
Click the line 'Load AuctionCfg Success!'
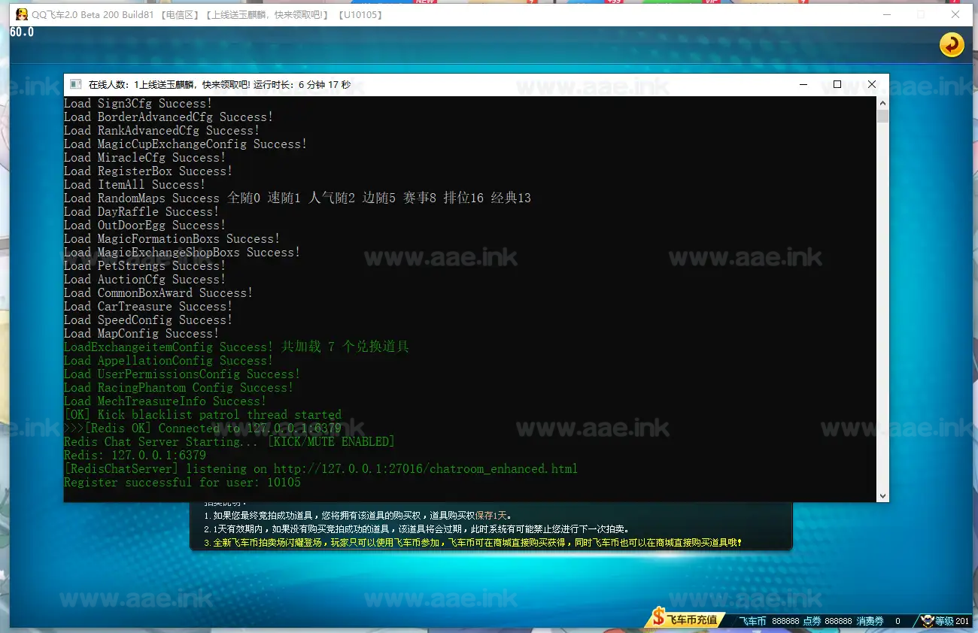coord(144,280)
